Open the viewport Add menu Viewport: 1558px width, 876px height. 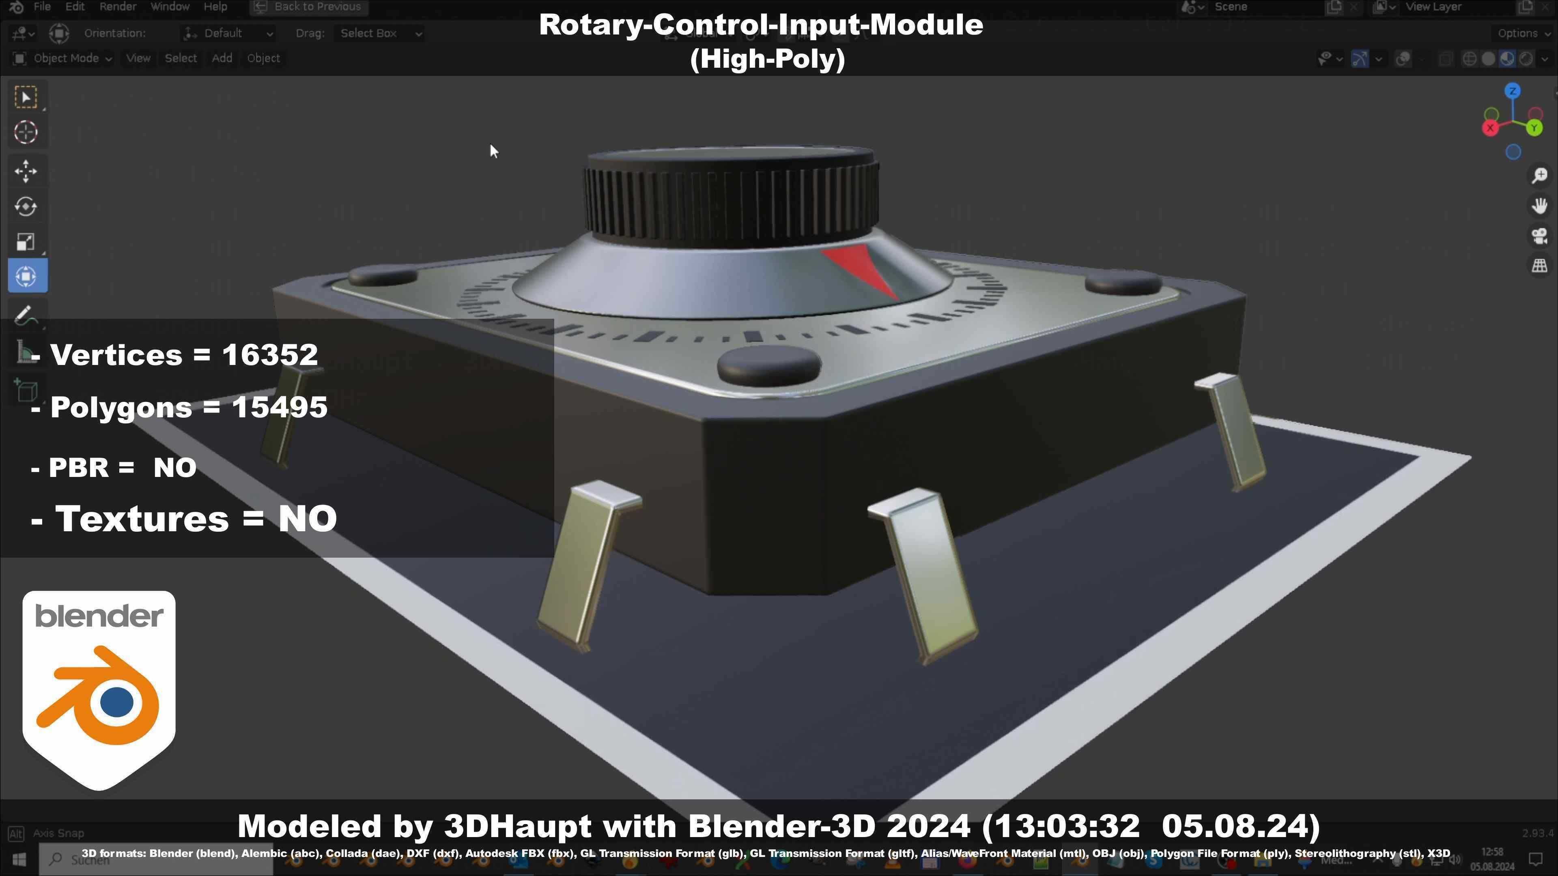tap(222, 59)
